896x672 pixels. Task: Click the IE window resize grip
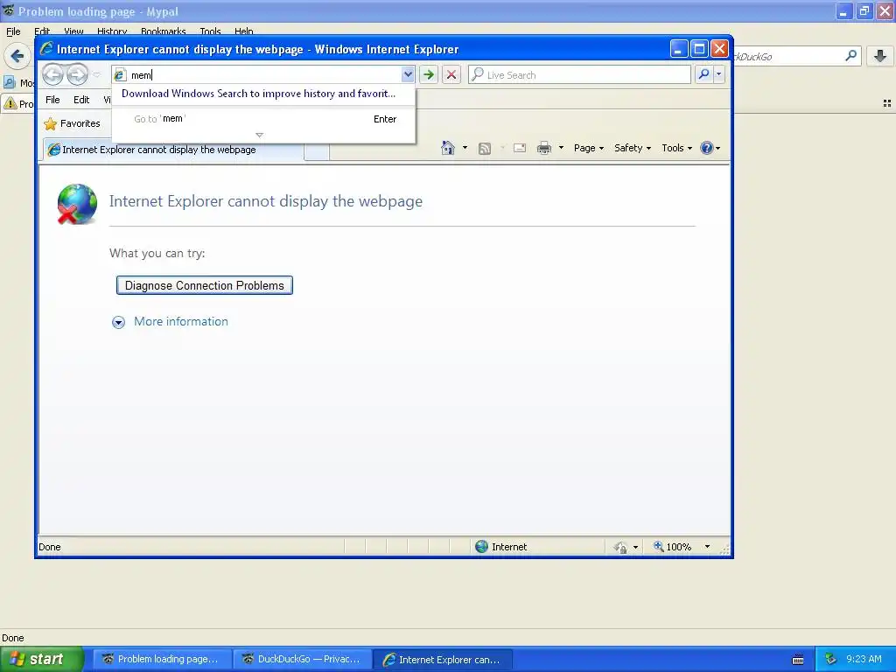coord(724,549)
